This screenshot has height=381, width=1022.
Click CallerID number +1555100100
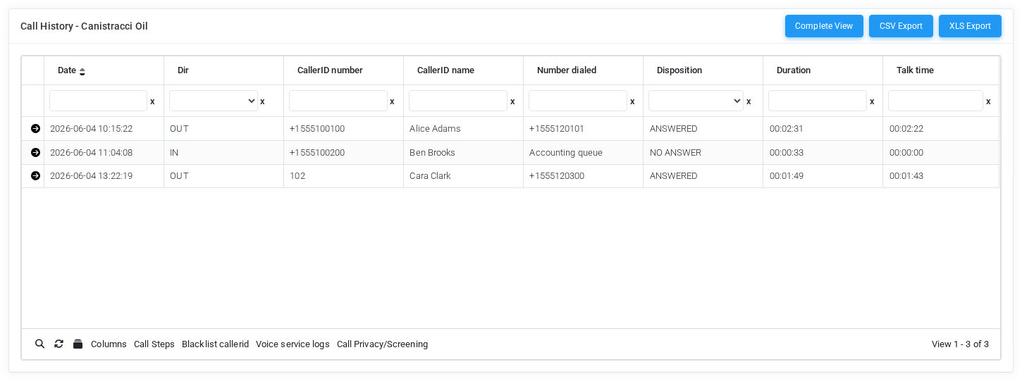(317, 129)
